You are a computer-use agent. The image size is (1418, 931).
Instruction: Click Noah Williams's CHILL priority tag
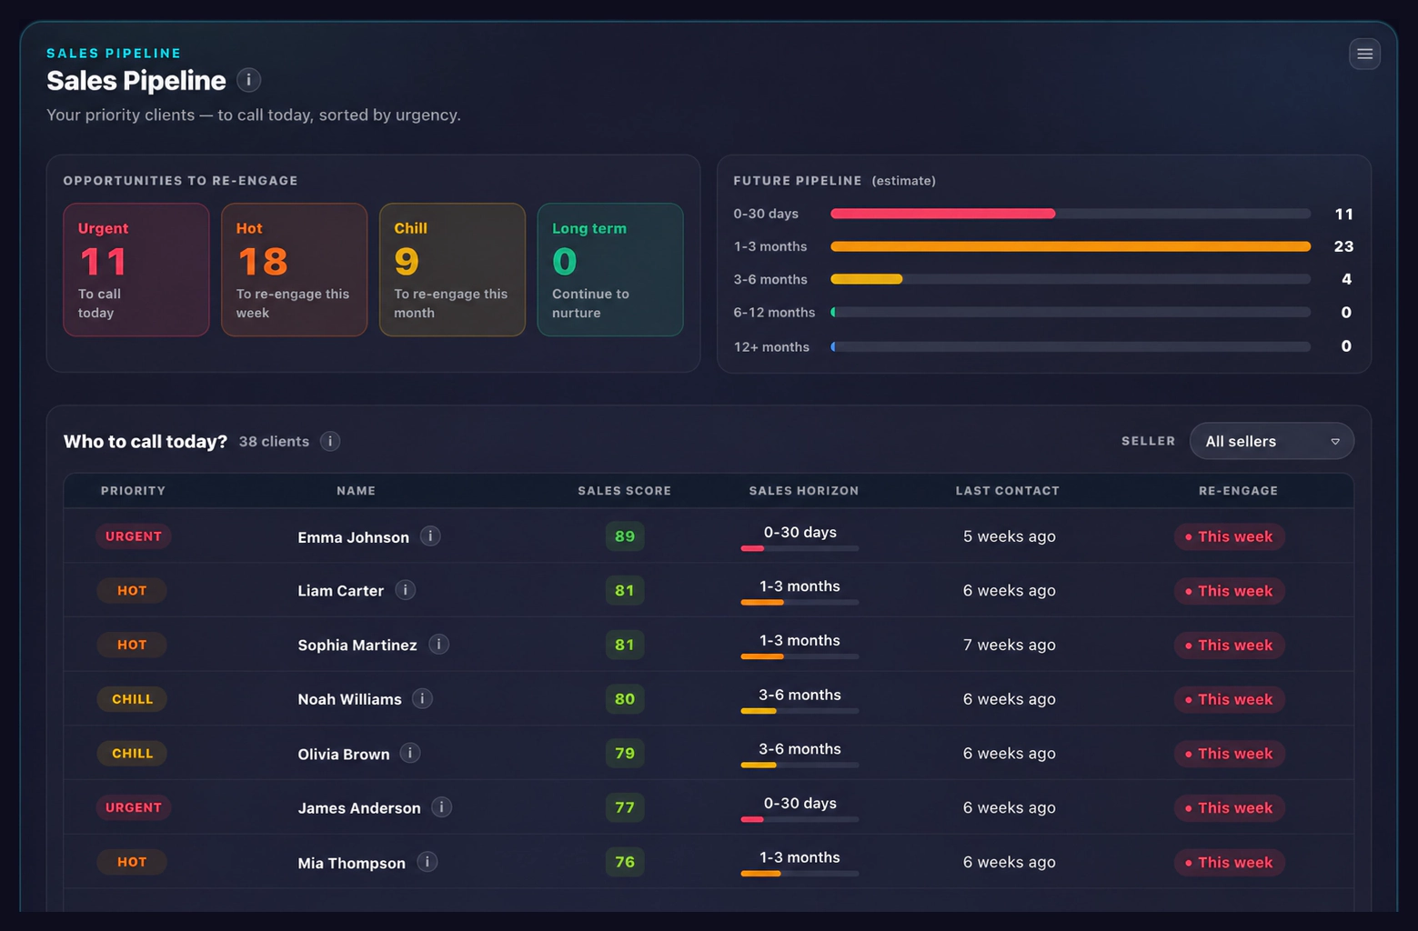coord(132,699)
